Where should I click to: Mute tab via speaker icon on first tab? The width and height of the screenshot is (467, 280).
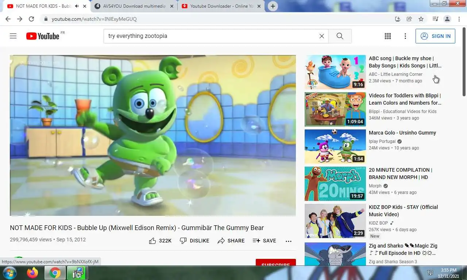[x=77, y=6]
